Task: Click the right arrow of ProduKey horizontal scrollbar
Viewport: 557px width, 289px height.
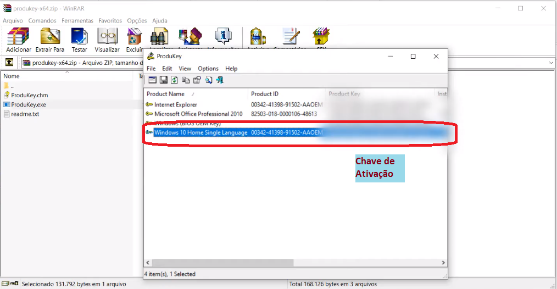Action: tap(443, 263)
